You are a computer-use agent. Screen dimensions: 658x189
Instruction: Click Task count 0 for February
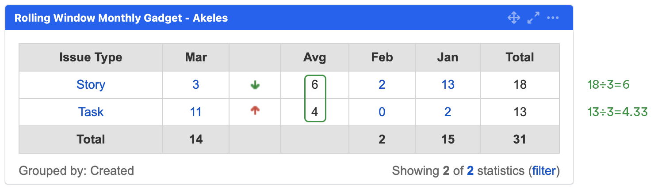[x=382, y=112]
